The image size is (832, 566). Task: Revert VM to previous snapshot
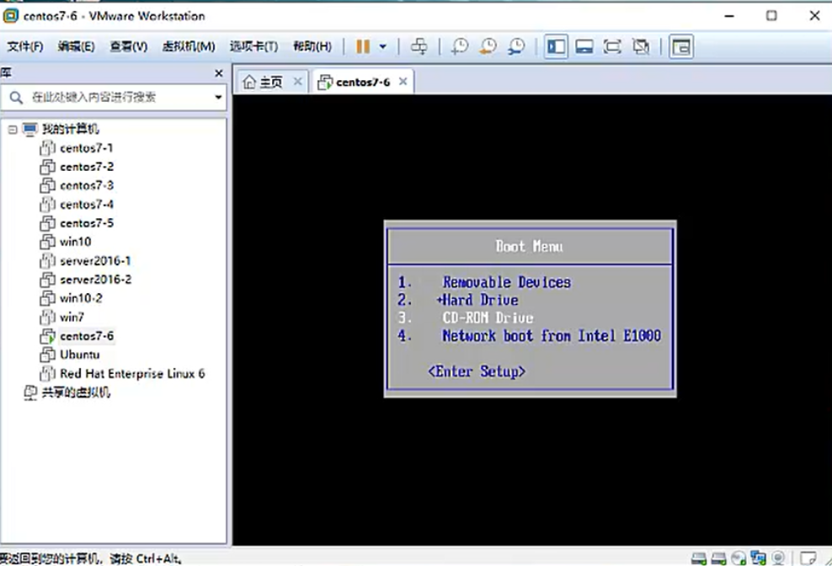tap(488, 46)
